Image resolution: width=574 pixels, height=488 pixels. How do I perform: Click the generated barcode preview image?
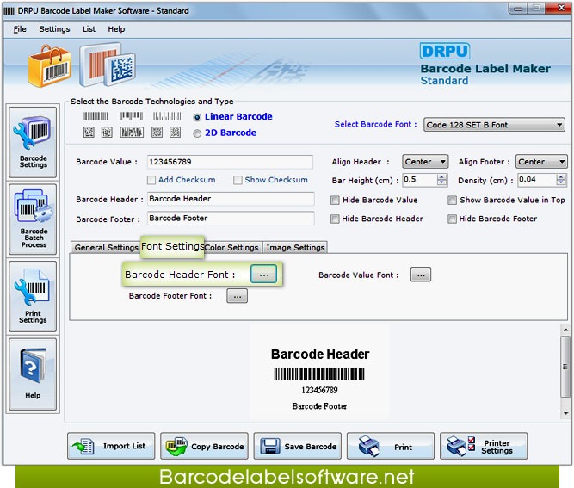319,374
